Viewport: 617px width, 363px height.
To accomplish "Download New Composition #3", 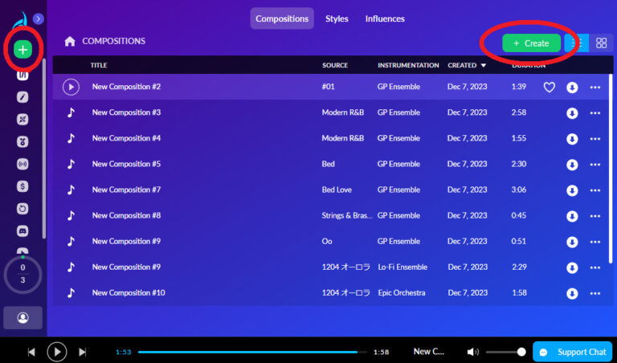I will tap(572, 113).
